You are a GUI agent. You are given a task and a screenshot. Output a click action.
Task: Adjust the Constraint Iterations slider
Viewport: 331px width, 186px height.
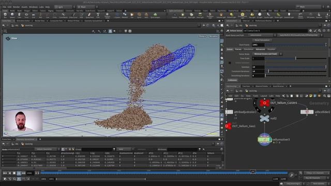[x=295, y=71]
